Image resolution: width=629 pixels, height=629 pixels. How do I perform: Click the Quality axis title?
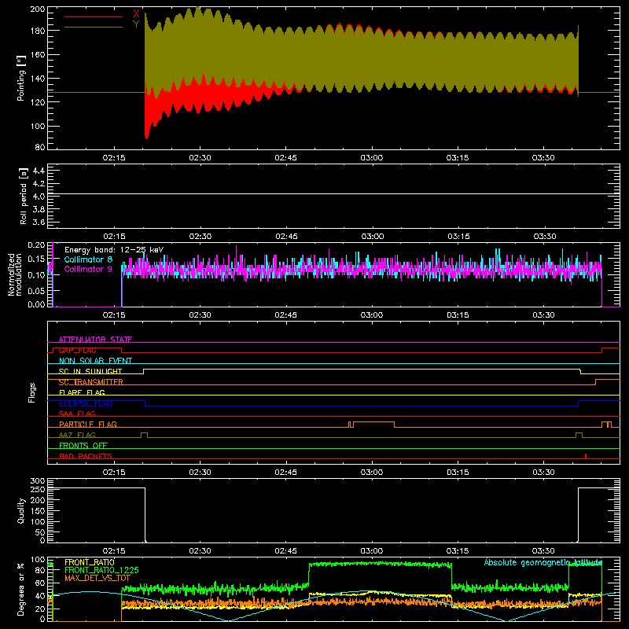21,510
